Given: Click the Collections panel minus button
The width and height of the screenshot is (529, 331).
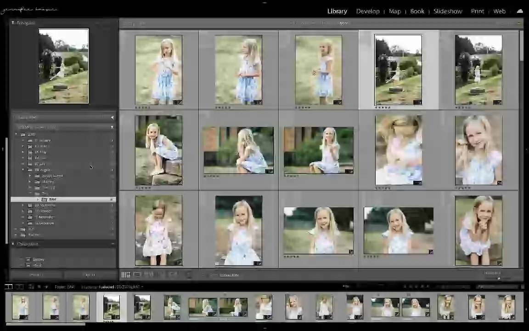Looking at the screenshot, I should tap(113, 244).
